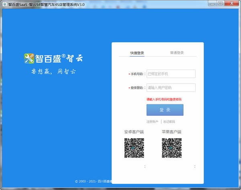Click the 安卓客户端 label

134,132
